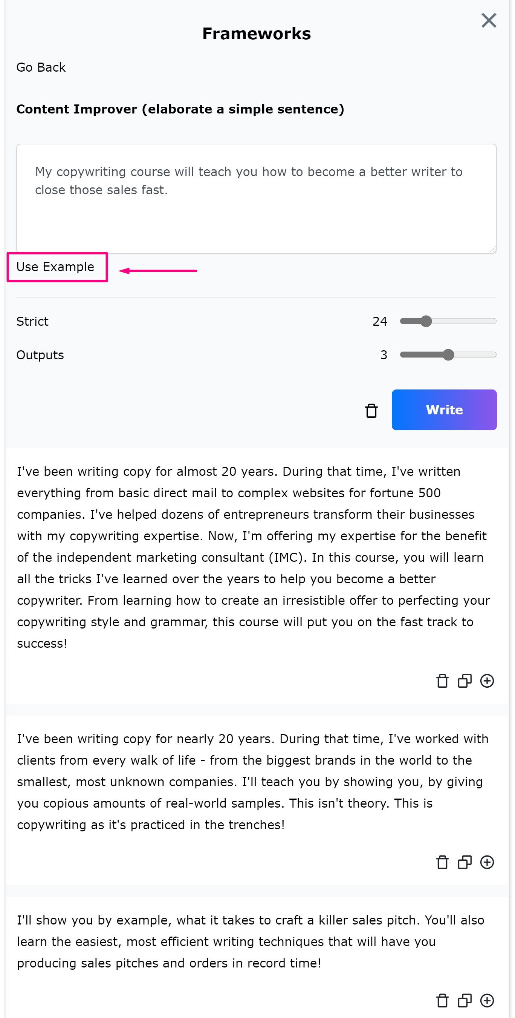Click the first output paragraph text
This screenshot has height=1018, width=515.
pos(254,557)
